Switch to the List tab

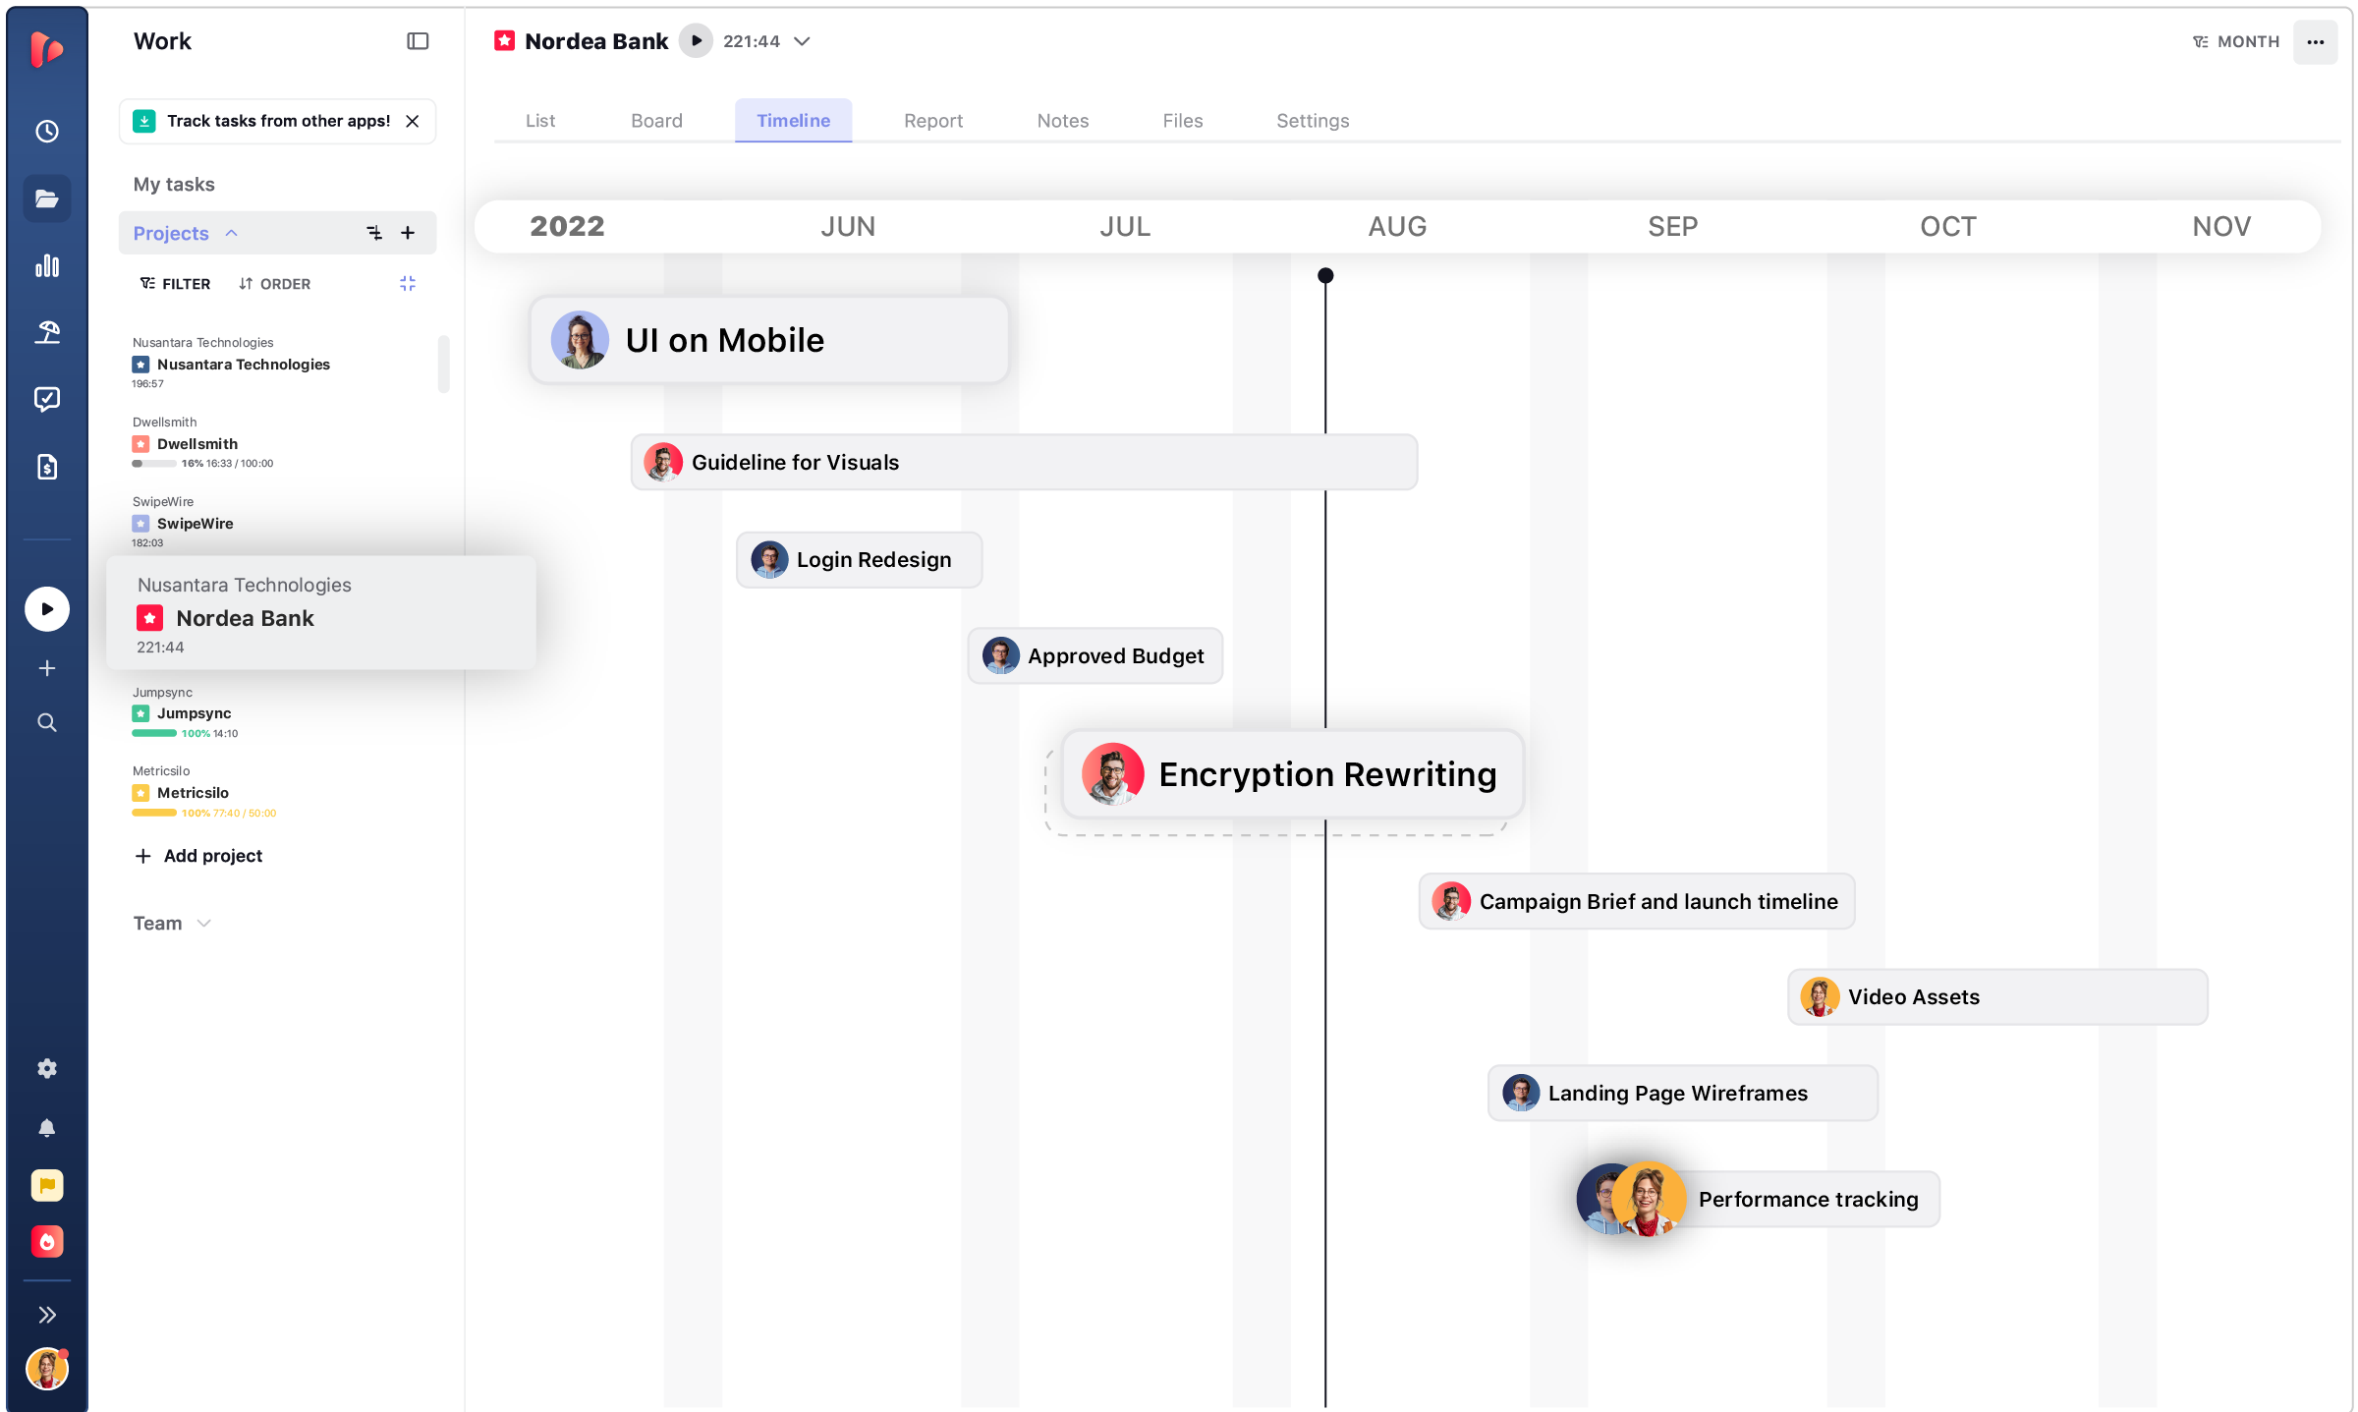pyautogui.click(x=540, y=121)
